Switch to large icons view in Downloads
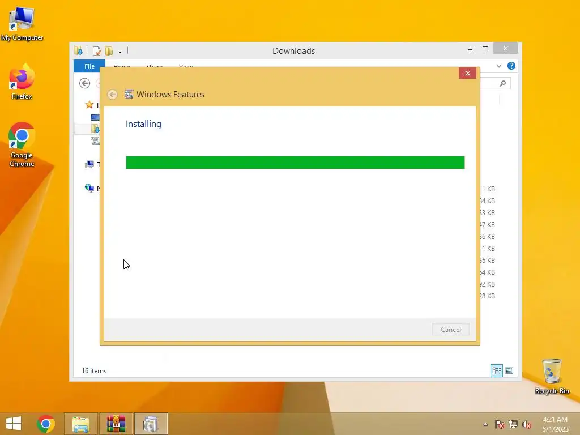580x435 pixels. (x=509, y=370)
